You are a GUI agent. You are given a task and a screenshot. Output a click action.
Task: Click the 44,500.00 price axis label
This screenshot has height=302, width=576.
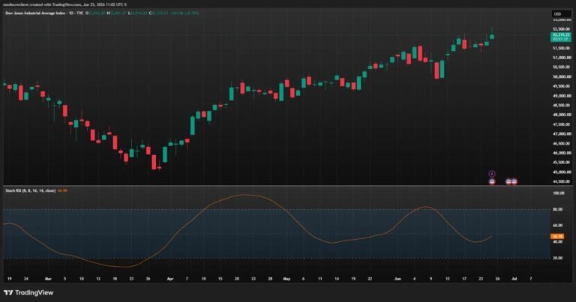pyautogui.click(x=562, y=181)
